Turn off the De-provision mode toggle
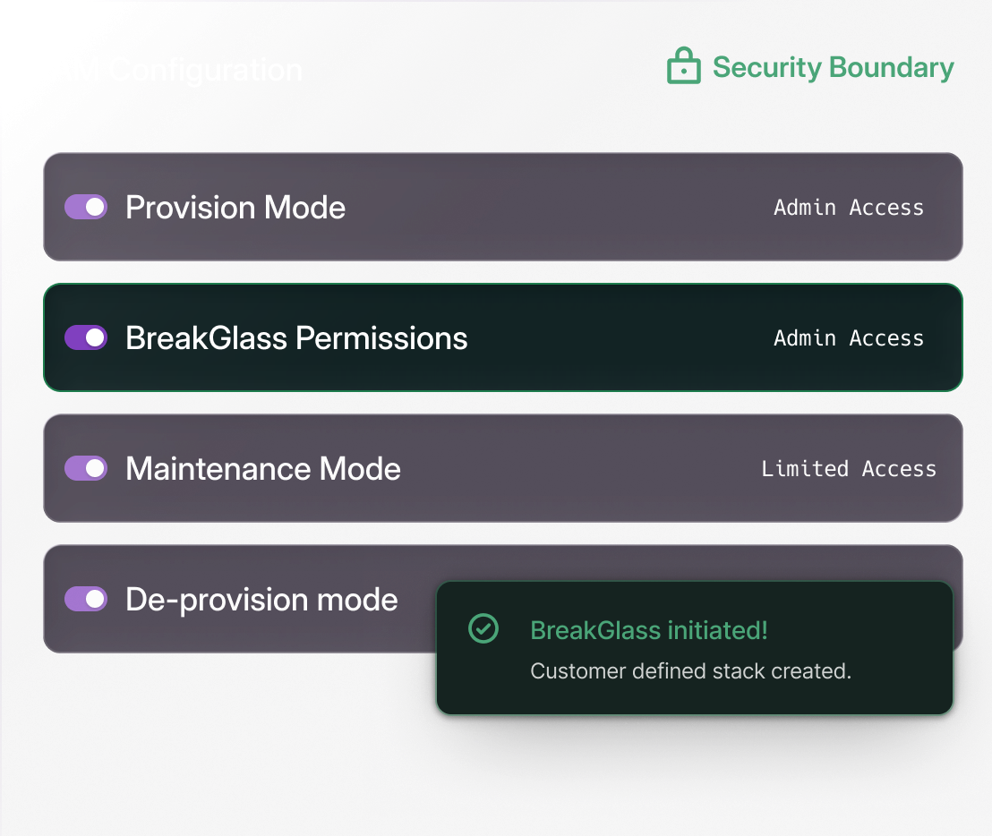The width and height of the screenshot is (992, 836). (86, 599)
